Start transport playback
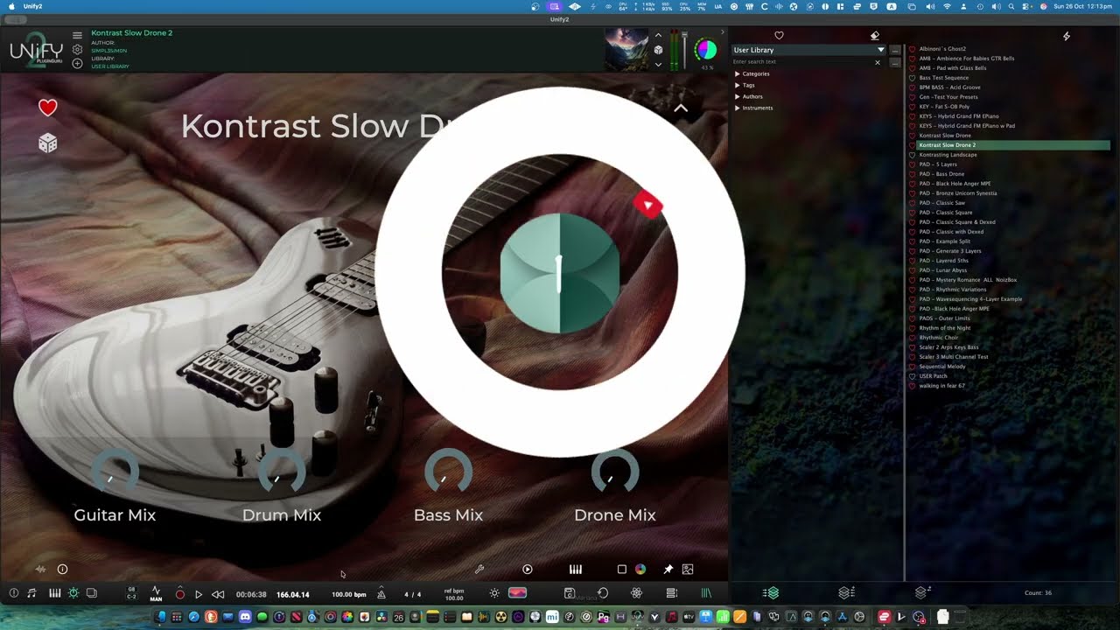This screenshot has width=1120, height=630. point(199,594)
